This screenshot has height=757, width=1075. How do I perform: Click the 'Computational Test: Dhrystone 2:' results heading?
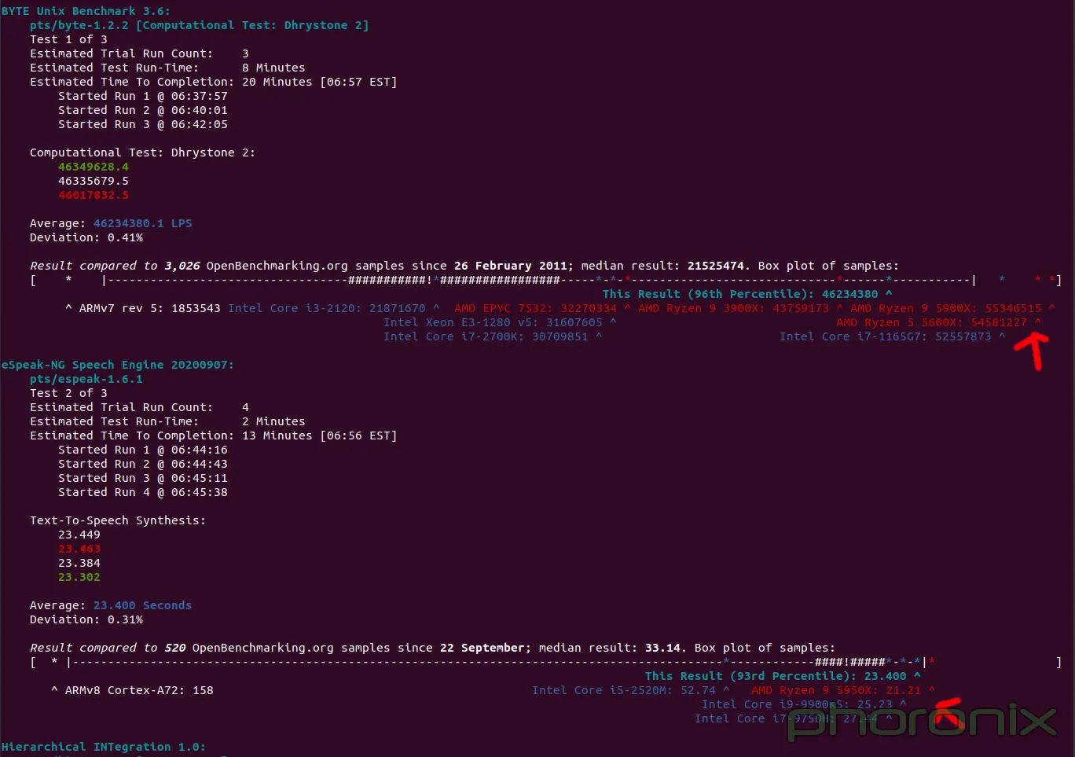point(142,153)
